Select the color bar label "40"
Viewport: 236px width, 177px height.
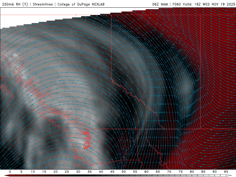click(101, 172)
